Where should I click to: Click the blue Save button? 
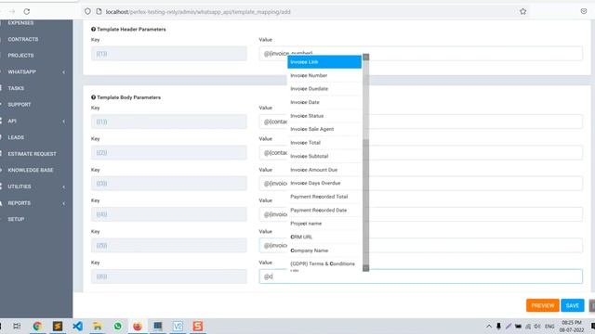coord(573,305)
